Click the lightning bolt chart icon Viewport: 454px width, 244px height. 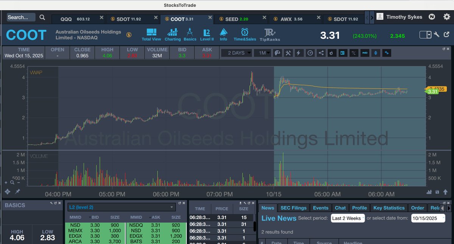299,53
